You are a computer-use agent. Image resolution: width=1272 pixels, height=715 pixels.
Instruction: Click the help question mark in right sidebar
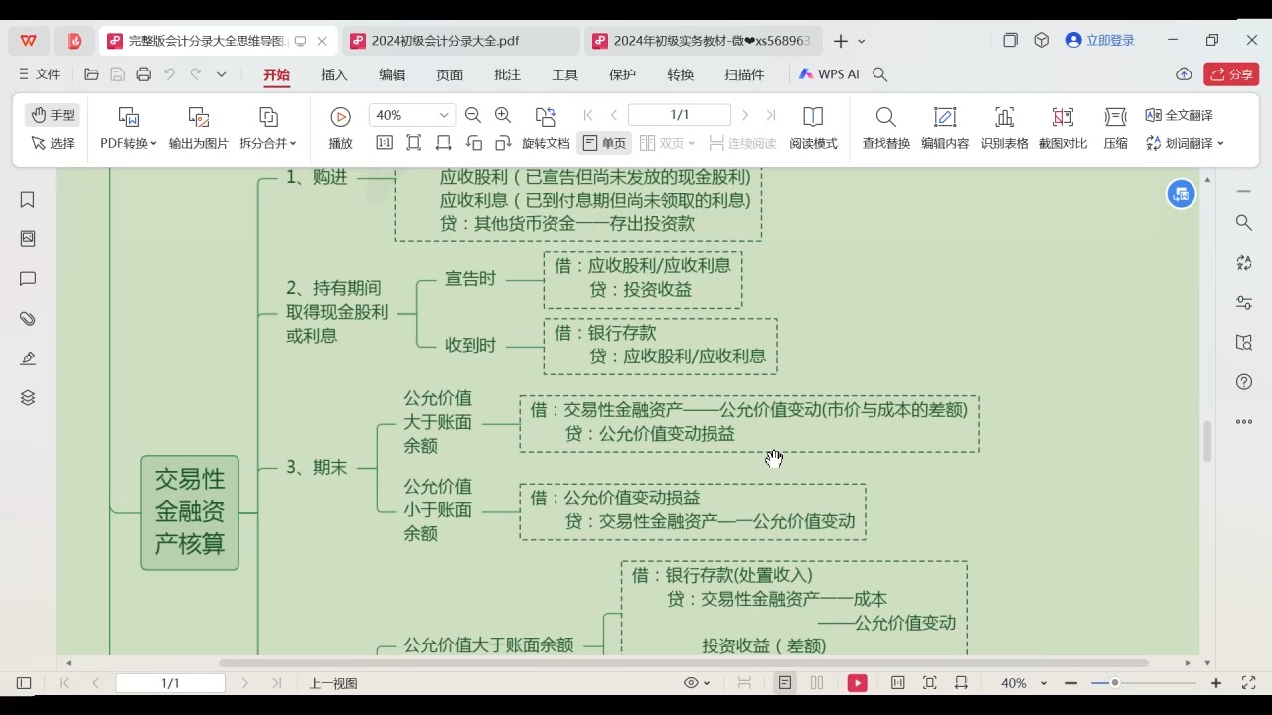pos(1244,382)
